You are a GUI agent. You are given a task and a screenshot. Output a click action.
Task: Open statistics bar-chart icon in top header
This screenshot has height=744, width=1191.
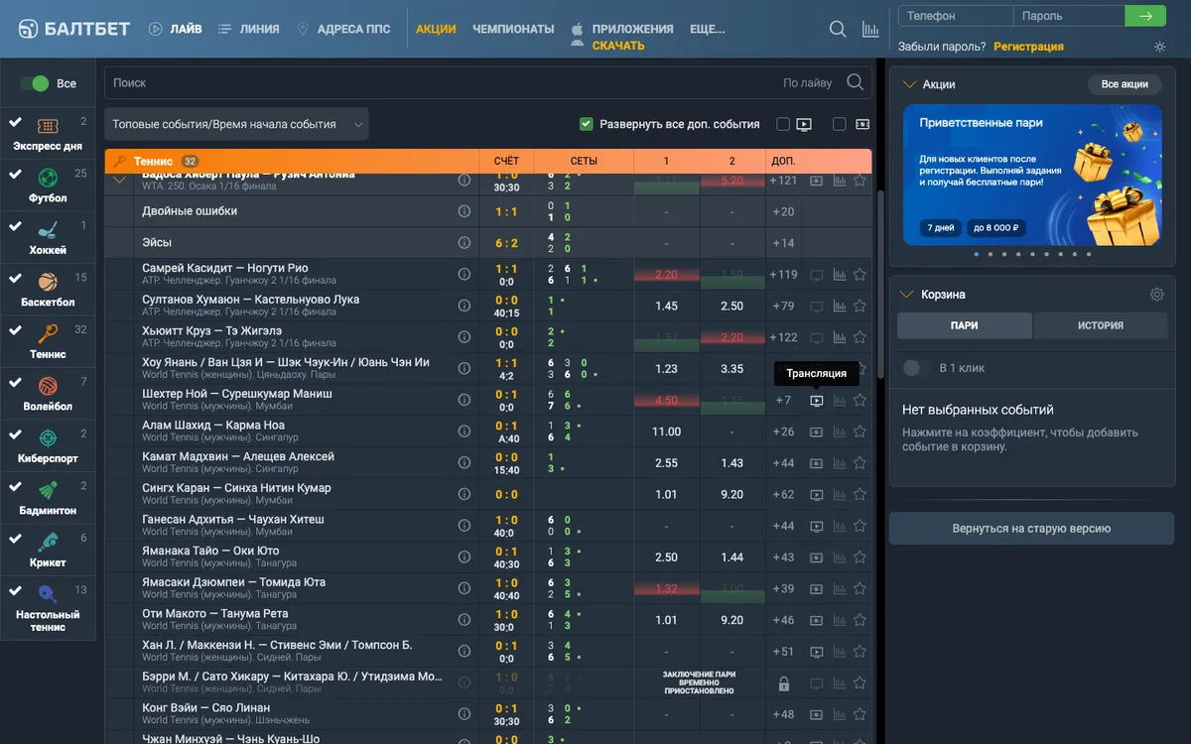[870, 30]
